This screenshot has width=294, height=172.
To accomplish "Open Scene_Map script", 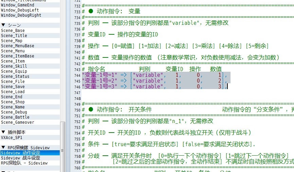I will click(30, 40).
